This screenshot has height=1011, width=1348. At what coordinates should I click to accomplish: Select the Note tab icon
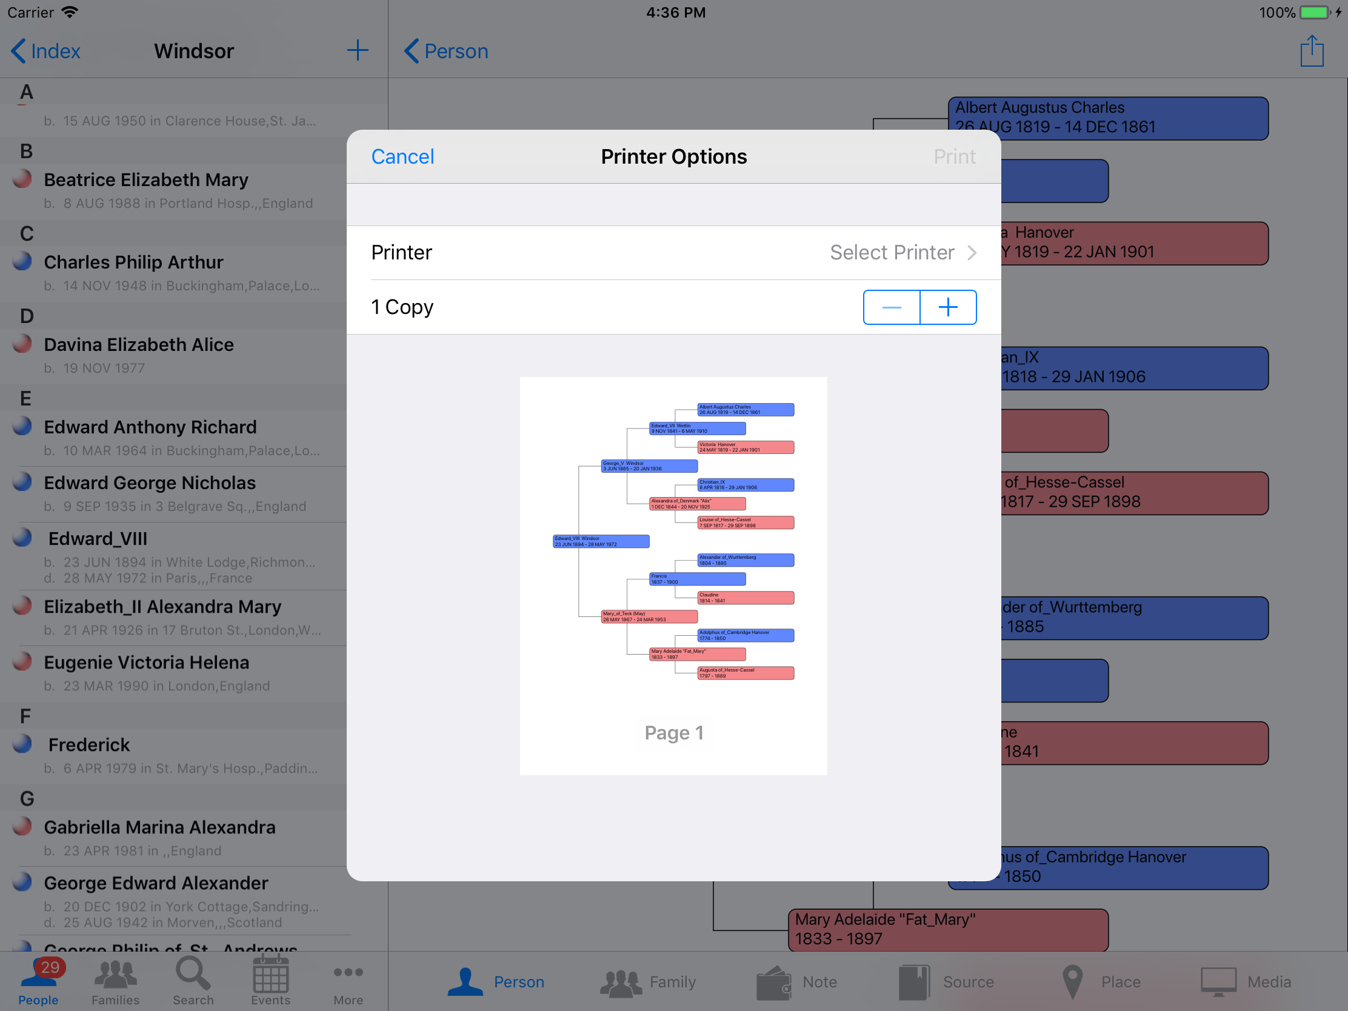click(x=797, y=982)
